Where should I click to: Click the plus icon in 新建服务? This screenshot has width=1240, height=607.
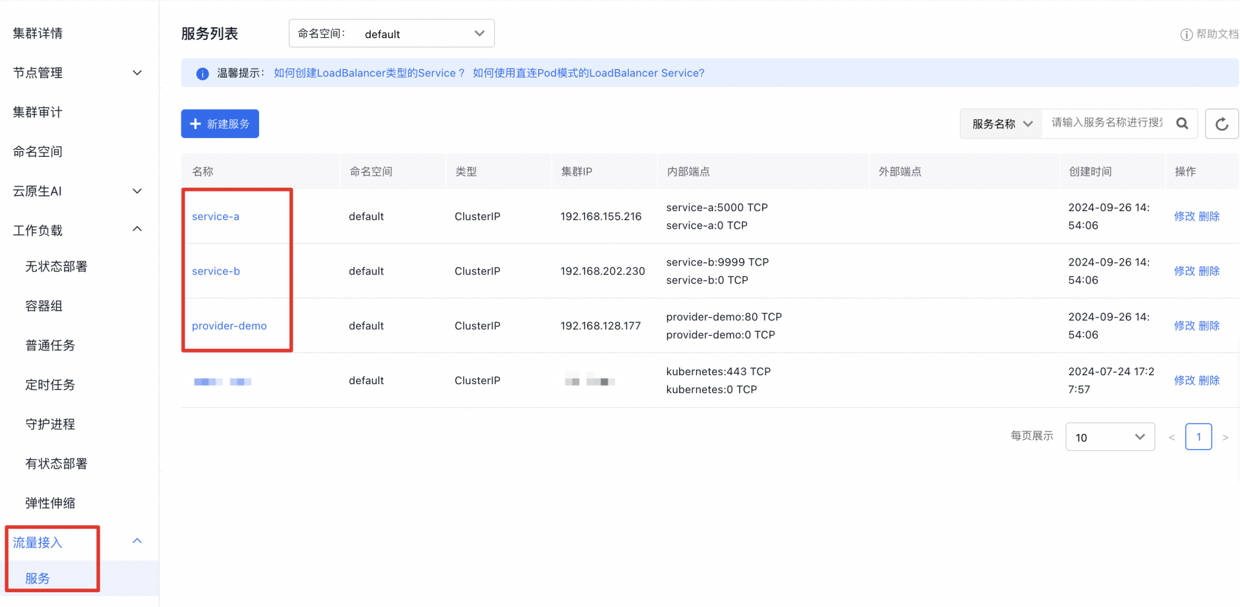tap(196, 123)
